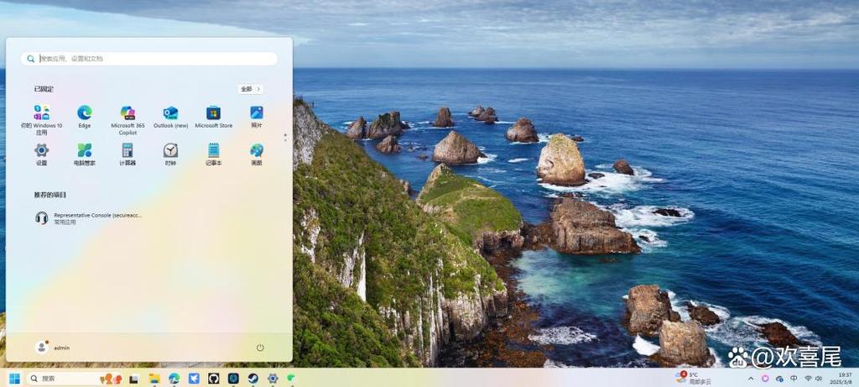Image resolution: width=859 pixels, height=387 pixels.
Task: Launch Edge from pinned apps
Action: (x=85, y=117)
